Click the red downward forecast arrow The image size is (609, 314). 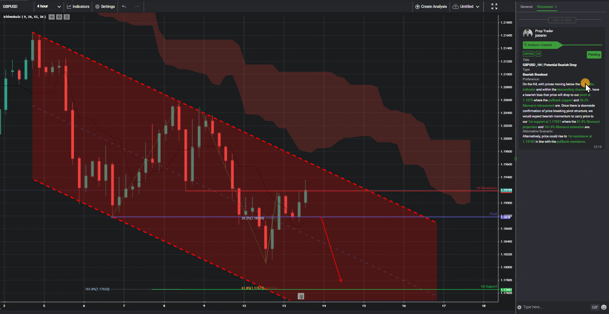tap(331, 250)
